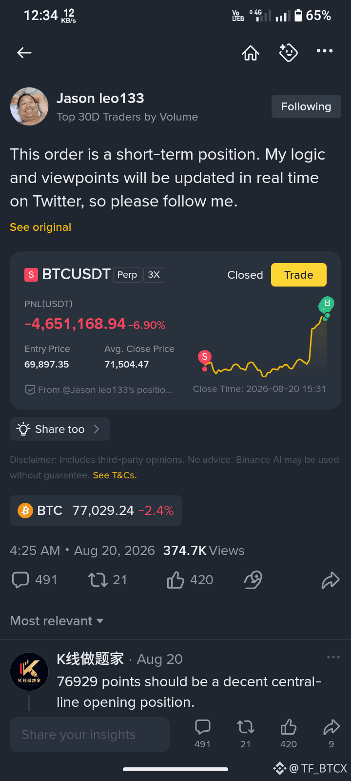The height and width of the screenshot is (781, 351).
Task: Tap the comment icon showing 491 below post
Action: [20, 580]
